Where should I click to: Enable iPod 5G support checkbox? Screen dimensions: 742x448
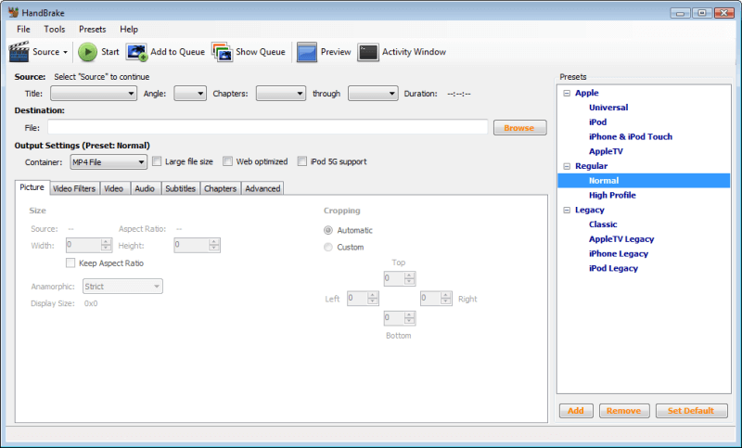coord(302,161)
